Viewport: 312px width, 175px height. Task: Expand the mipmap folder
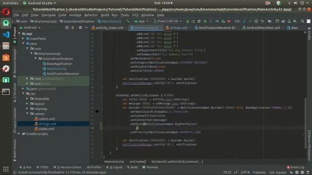click(x=27, y=108)
